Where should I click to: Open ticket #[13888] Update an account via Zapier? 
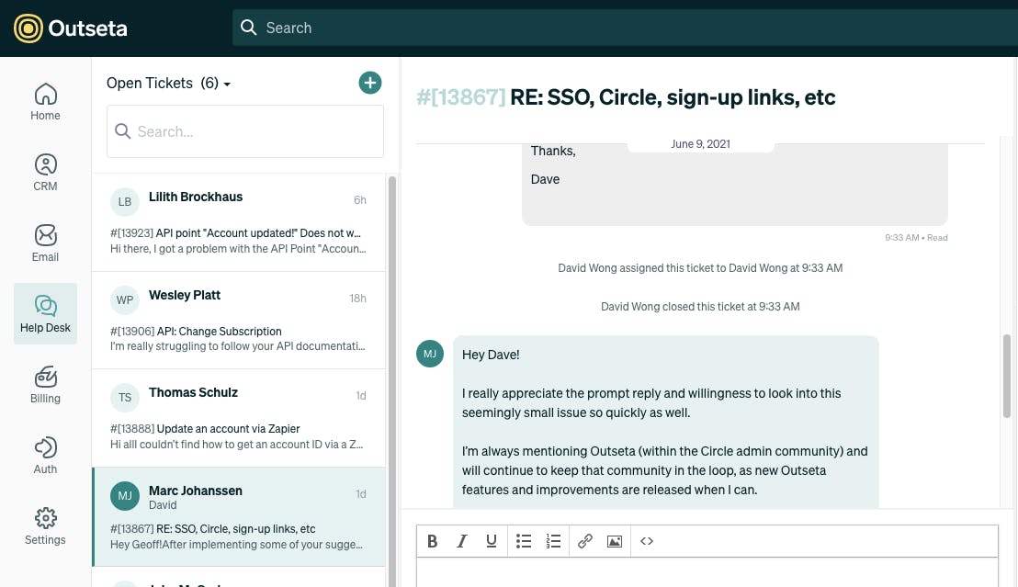point(205,429)
